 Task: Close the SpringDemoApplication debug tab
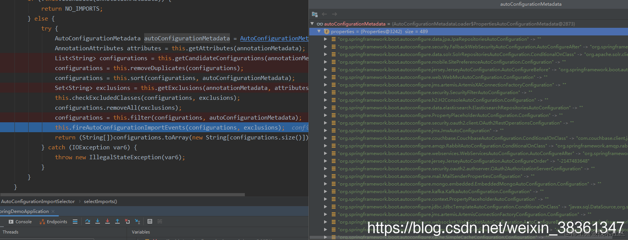[x=53, y=211]
